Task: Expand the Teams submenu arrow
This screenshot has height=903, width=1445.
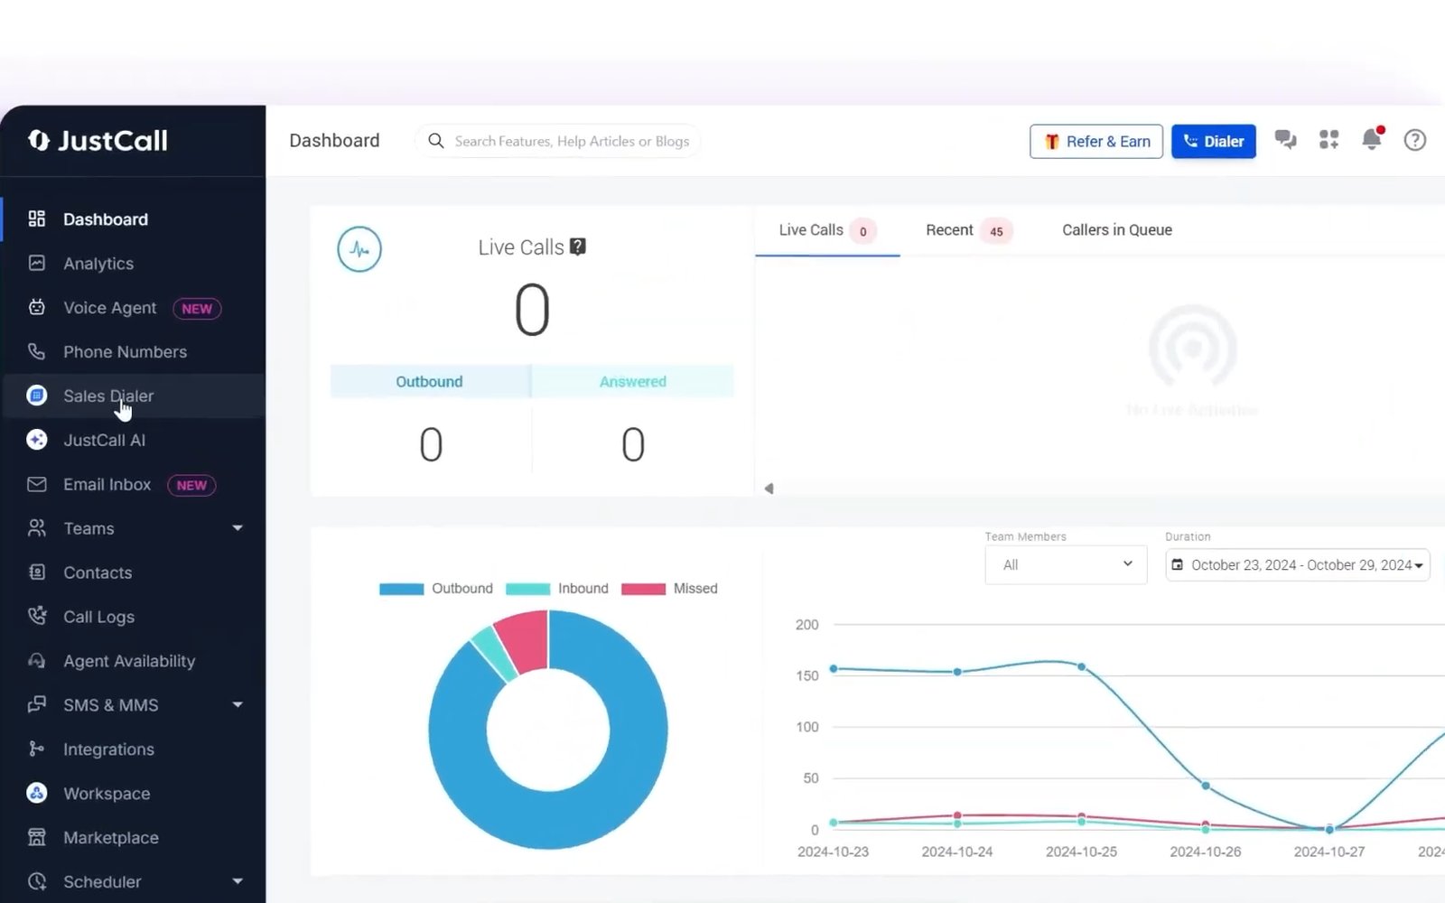Action: click(238, 528)
